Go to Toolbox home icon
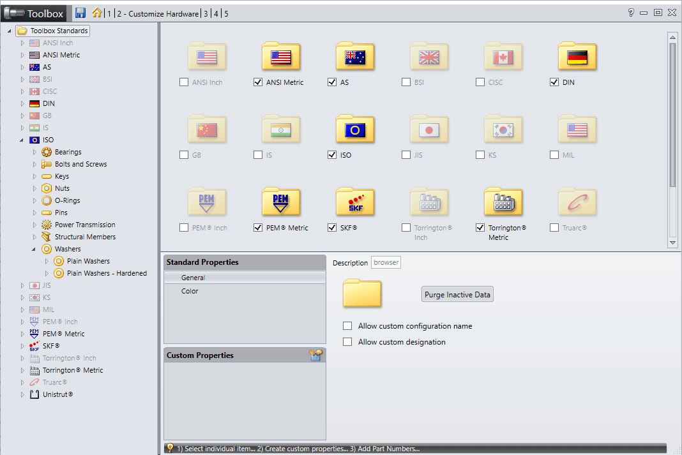 [x=97, y=13]
